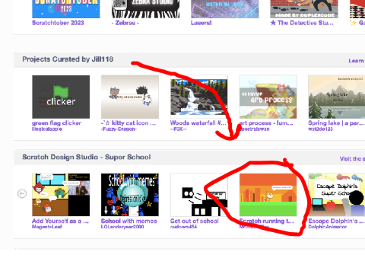Open author link -Fuzzy-Dragon-
This screenshot has height=274, width=365.
pos(119,129)
